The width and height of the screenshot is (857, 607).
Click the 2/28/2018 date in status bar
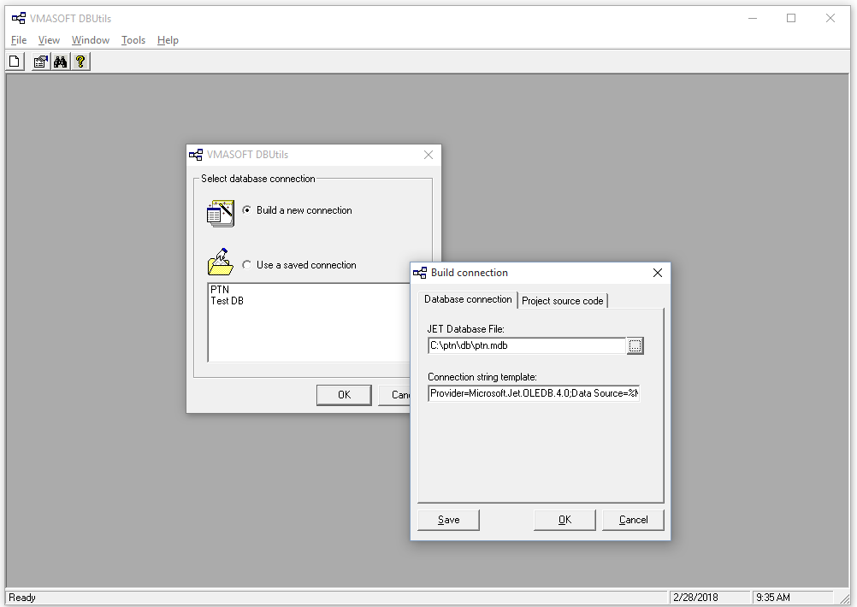click(x=695, y=597)
